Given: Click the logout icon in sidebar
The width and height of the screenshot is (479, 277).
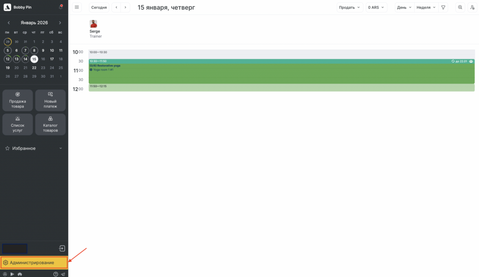Looking at the screenshot, I should (62, 249).
